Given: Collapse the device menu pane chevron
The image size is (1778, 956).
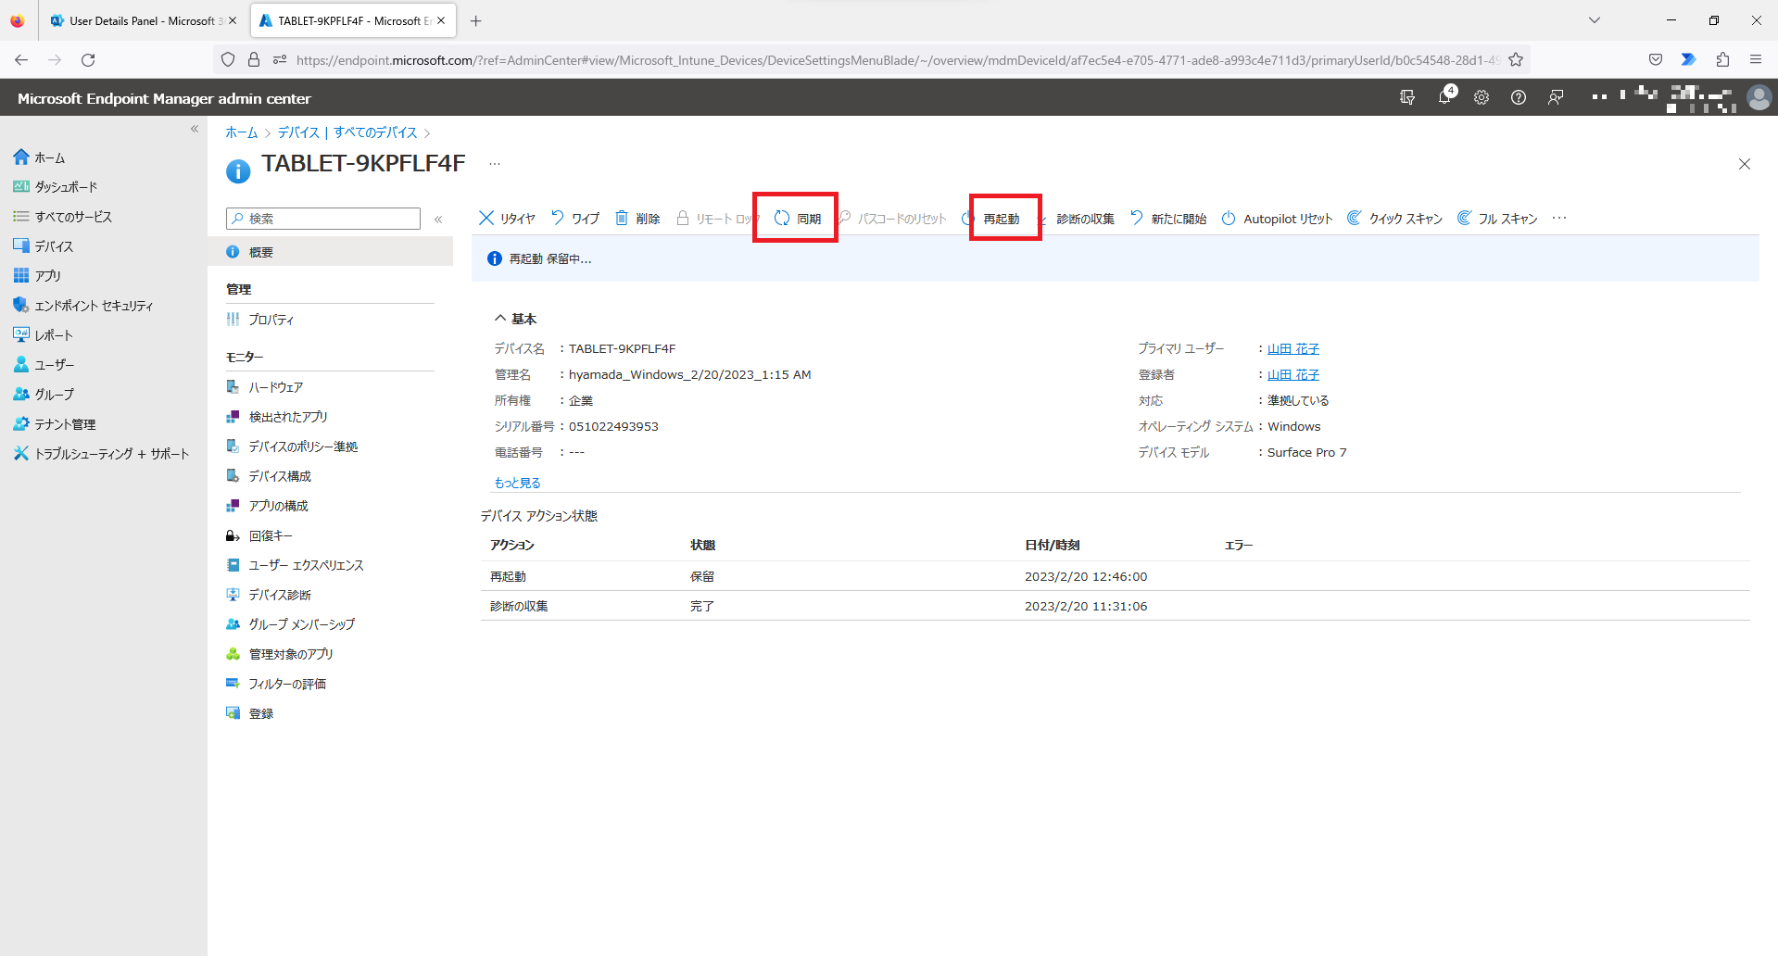Looking at the screenshot, I should click(x=438, y=220).
